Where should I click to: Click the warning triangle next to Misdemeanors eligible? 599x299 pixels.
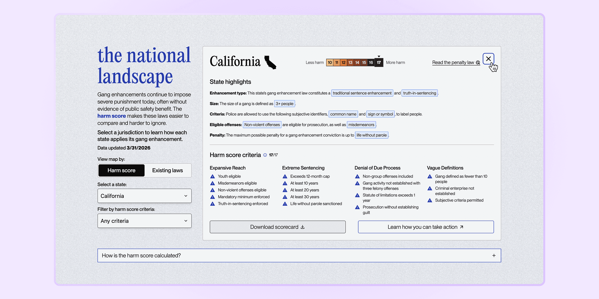click(213, 183)
